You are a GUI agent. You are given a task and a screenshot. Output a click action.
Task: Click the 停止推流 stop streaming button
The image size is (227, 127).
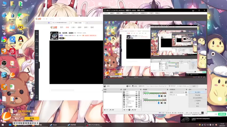click(197, 92)
